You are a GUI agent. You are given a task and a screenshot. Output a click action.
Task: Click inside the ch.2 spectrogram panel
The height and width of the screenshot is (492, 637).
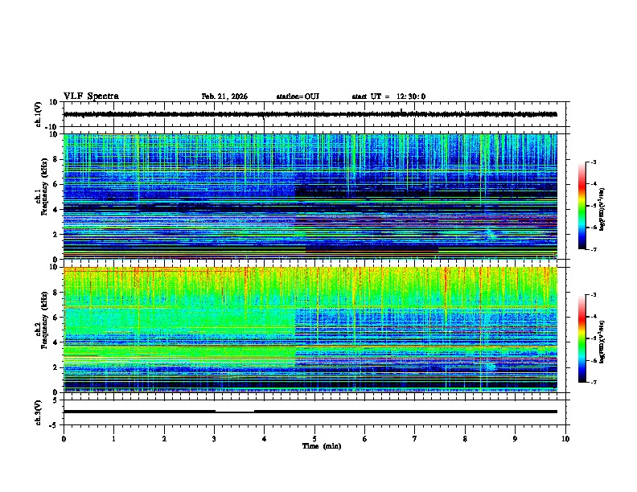[x=310, y=330]
